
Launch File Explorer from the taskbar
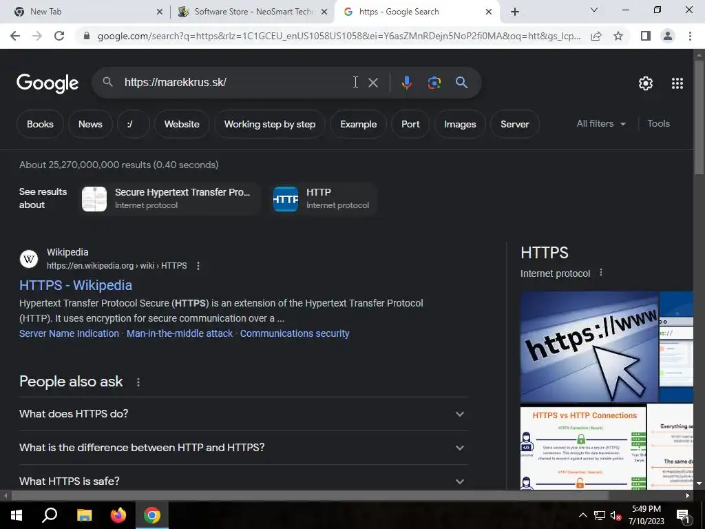(x=84, y=515)
